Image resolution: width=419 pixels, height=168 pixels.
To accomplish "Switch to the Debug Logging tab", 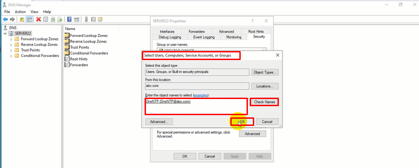I will [x=170, y=37].
